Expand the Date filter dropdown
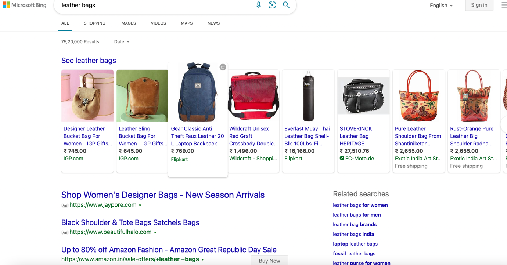The width and height of the screenshot is (507, 265). 122,42
